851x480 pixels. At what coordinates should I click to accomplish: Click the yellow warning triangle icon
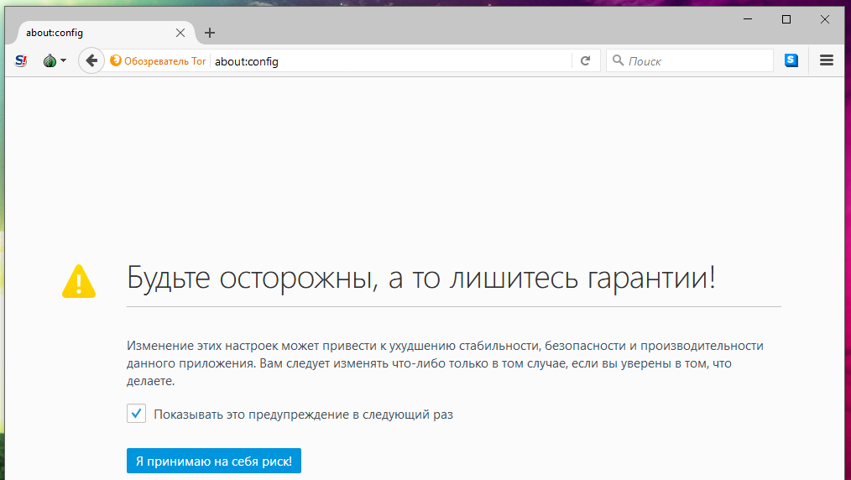(79, 281)
